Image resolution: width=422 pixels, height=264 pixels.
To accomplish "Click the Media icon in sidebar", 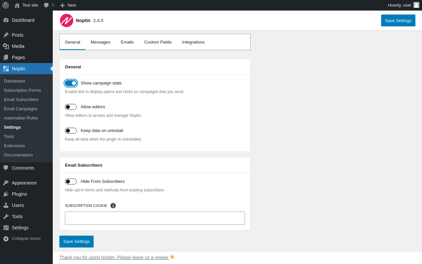I will tap(6, 46).
